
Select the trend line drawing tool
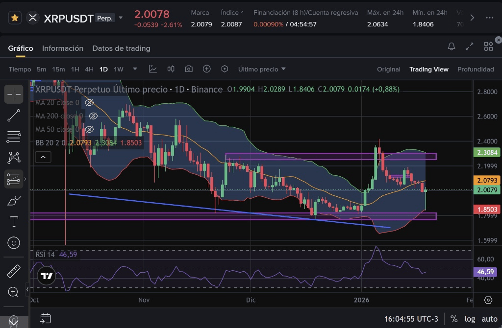click(14, 116)
